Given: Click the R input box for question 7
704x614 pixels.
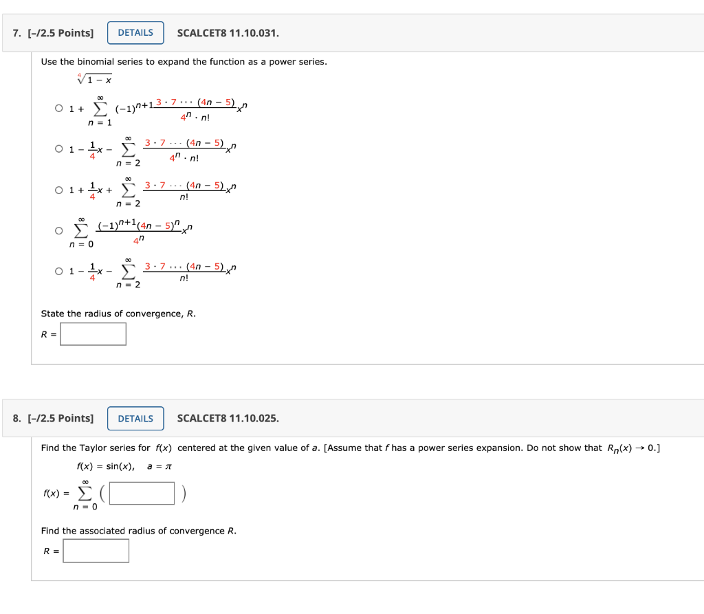Looking at the screenshot, I should point(93,333).
